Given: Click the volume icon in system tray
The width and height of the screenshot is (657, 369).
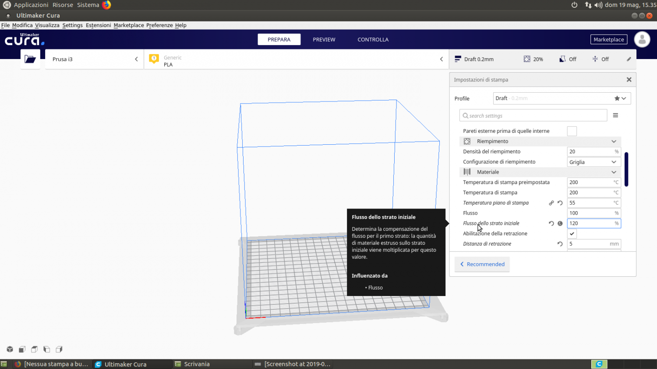Looking at the screenshot, I should (x=598, y=5).
